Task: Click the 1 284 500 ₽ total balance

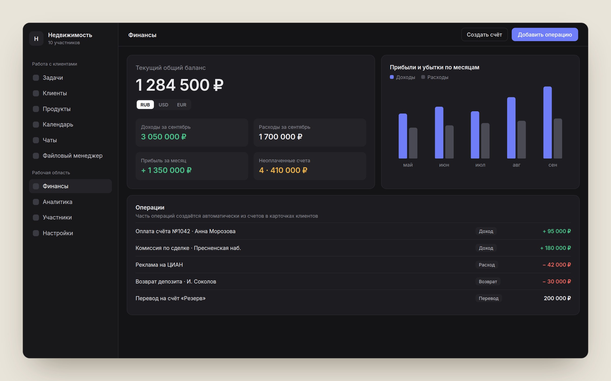Action: point(179,85)
